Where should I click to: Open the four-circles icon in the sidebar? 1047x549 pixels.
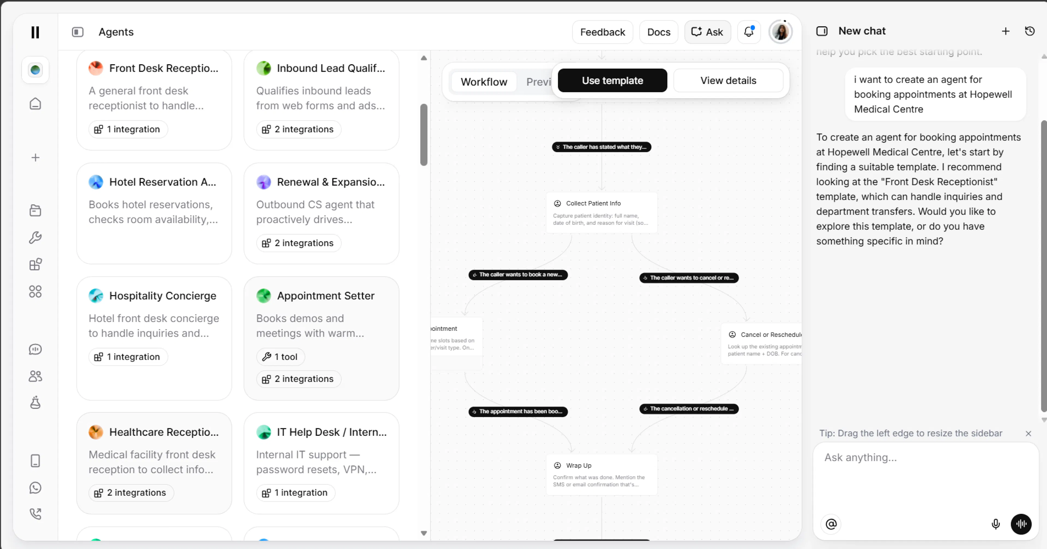[x=35, y=292]
